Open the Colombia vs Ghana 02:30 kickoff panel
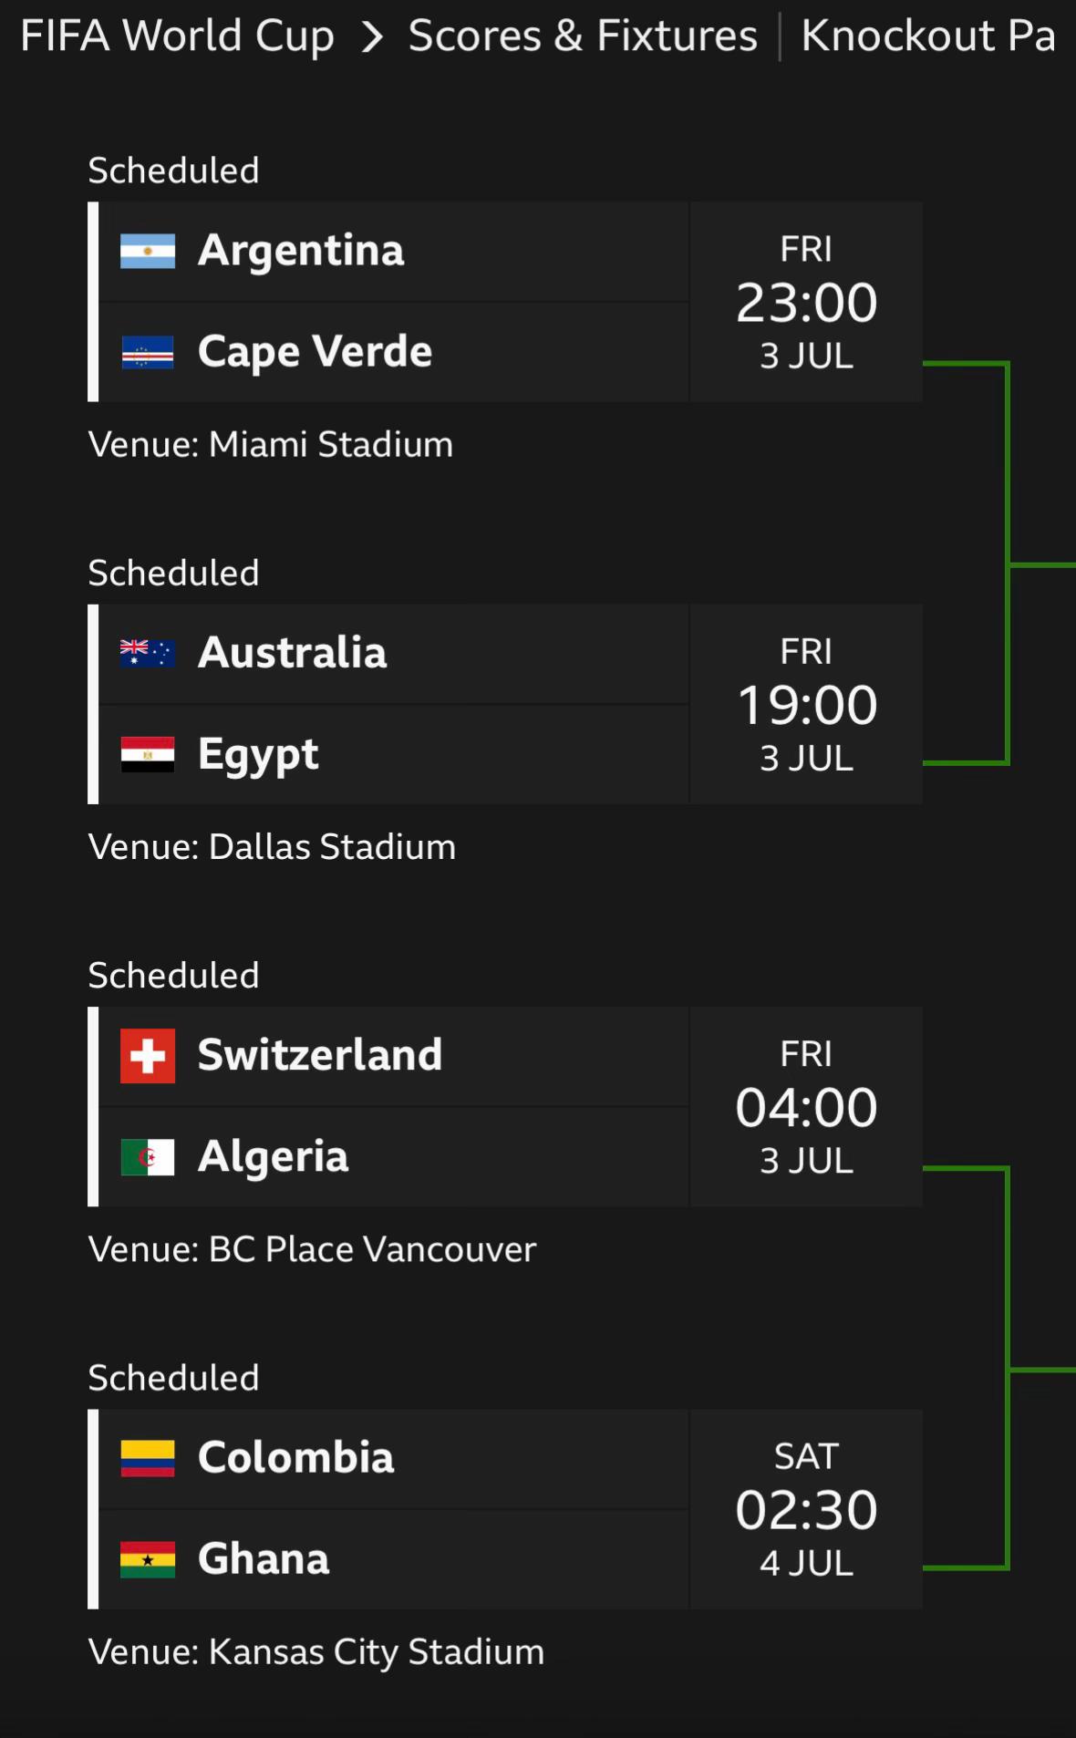This screenshot has width=1076, height=1738. click(x=806, y=1509)
